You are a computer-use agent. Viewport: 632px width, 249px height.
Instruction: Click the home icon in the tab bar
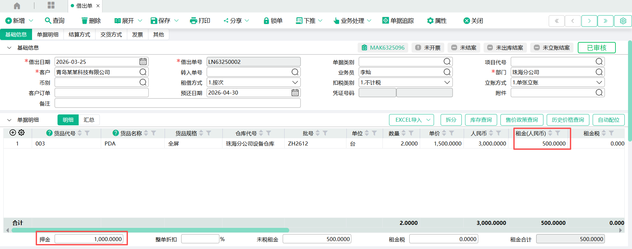[x=17, y=6]
